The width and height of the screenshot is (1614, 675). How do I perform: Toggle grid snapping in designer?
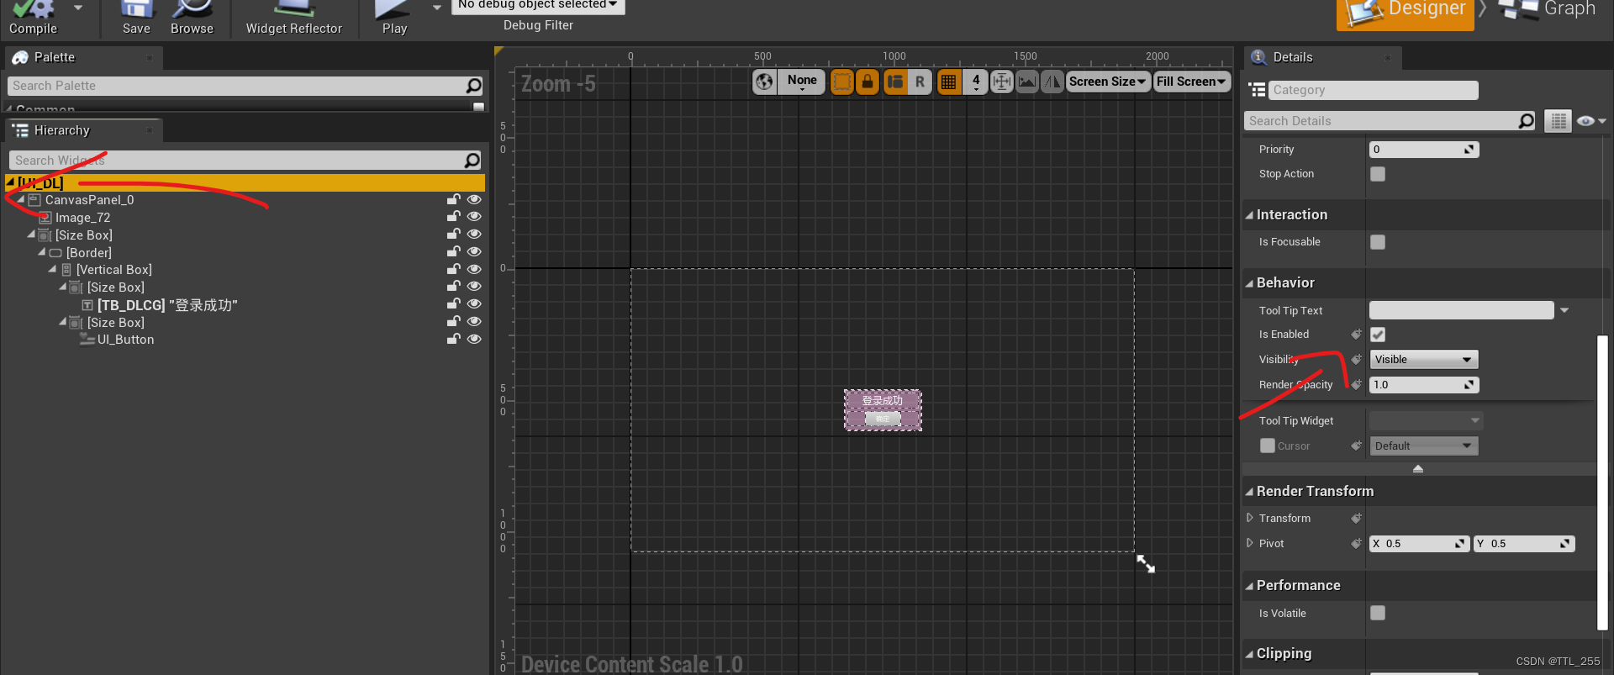949,82
